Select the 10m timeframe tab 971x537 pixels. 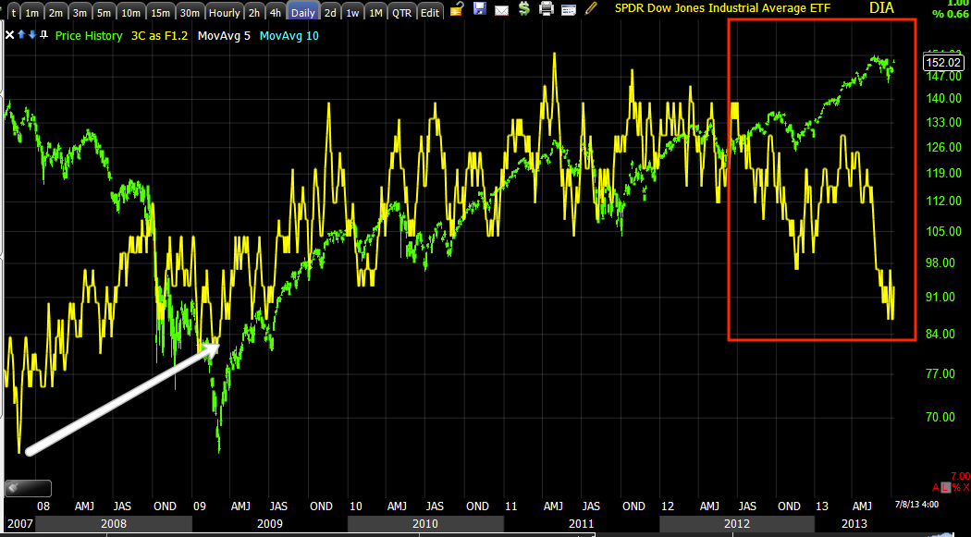point(130,12)
